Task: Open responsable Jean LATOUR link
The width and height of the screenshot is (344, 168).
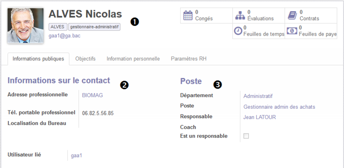Action: coord(260,117)
